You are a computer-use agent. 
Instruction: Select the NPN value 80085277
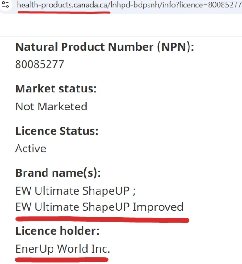click(x=40, y=64)
